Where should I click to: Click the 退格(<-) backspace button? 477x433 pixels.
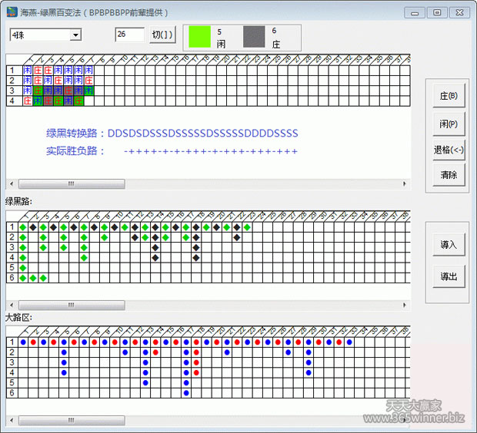click(449, 150)
